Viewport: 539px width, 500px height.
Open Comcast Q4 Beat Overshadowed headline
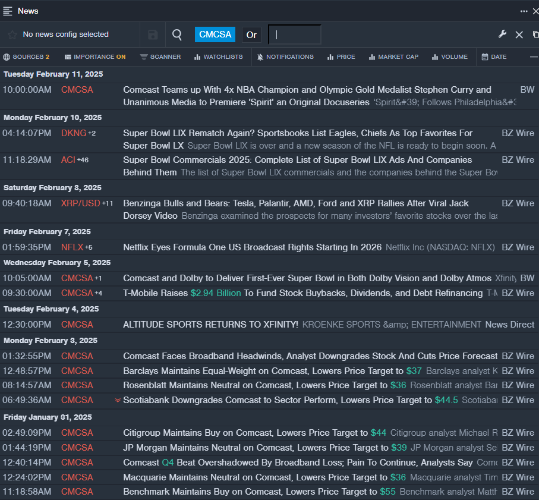coord(298,463)
